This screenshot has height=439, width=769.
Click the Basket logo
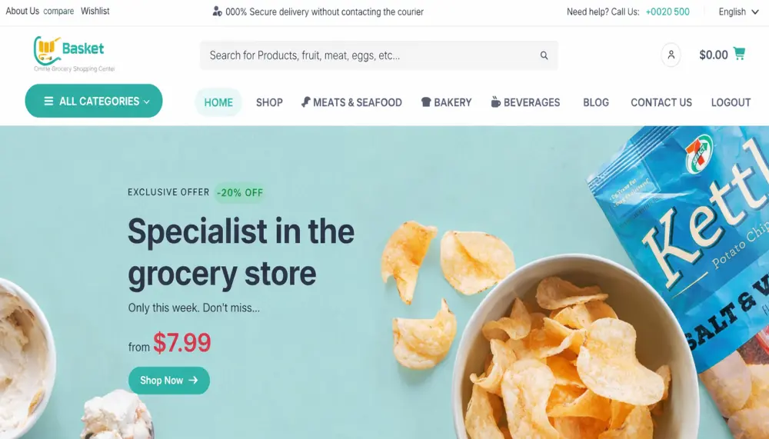(74, 55)
